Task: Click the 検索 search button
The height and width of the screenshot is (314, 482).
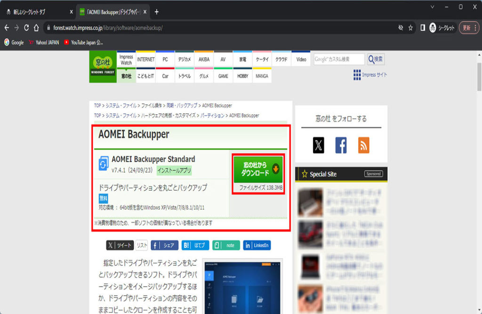Action: [x=376, y=59]
